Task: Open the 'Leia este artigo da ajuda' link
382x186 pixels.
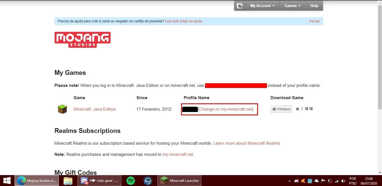Action: pos(183,21)
